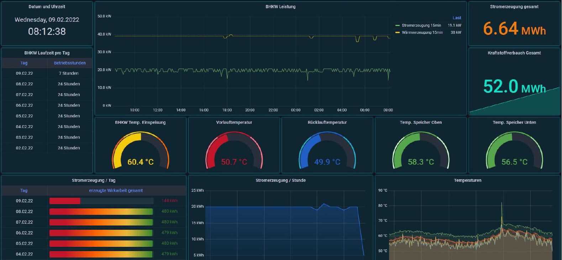Screen dimensions: 562x260
Task: Click the 20 kWh axis label
Action: [198, 206]
